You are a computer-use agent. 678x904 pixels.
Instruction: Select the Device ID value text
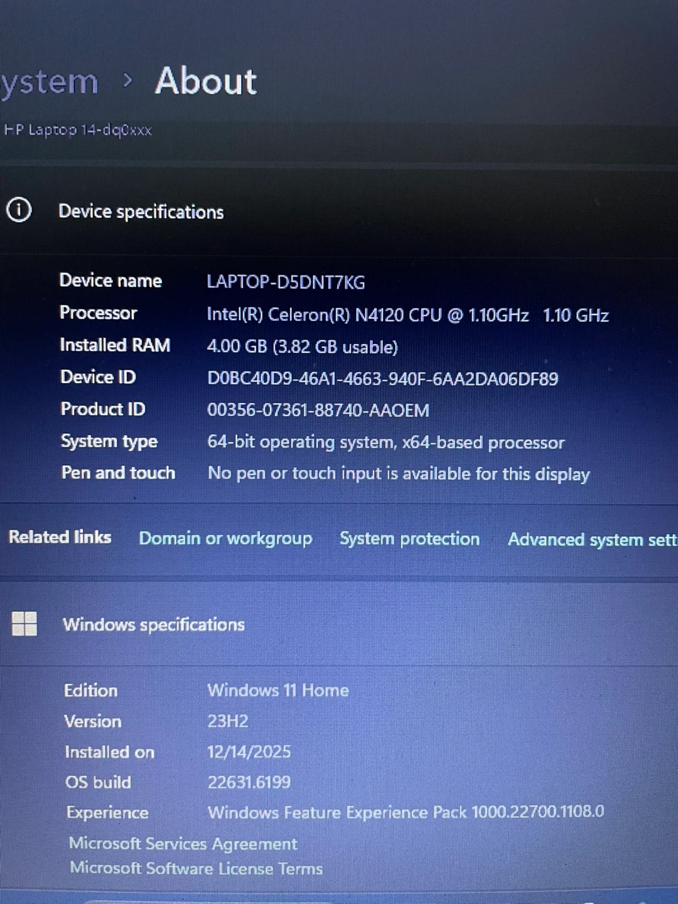(x=382, y=379)
